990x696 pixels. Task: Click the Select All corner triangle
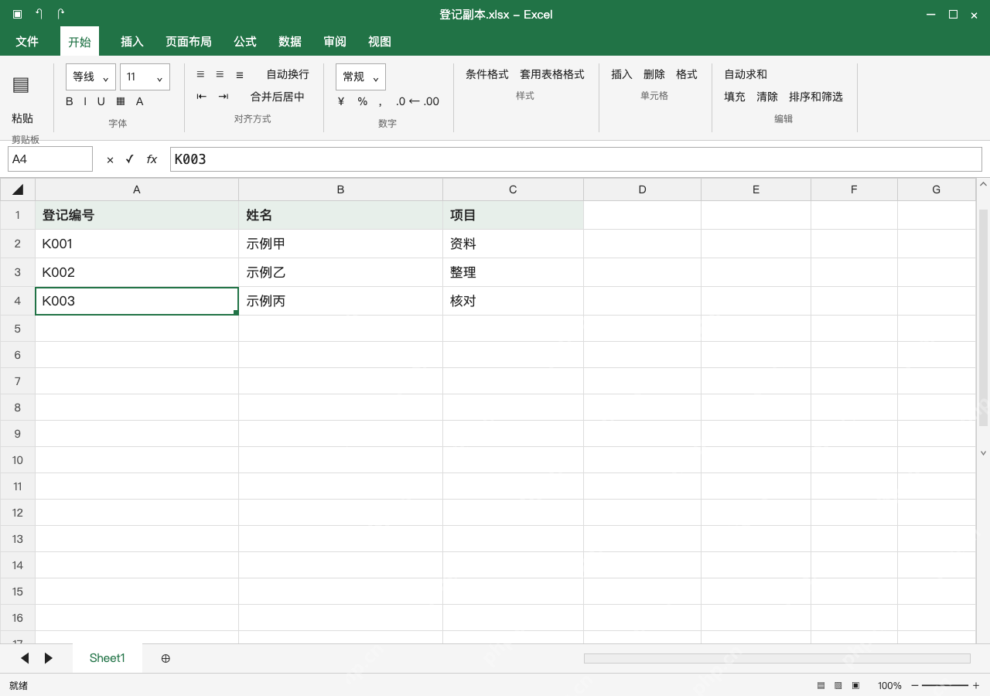click(x=18, y=189)
